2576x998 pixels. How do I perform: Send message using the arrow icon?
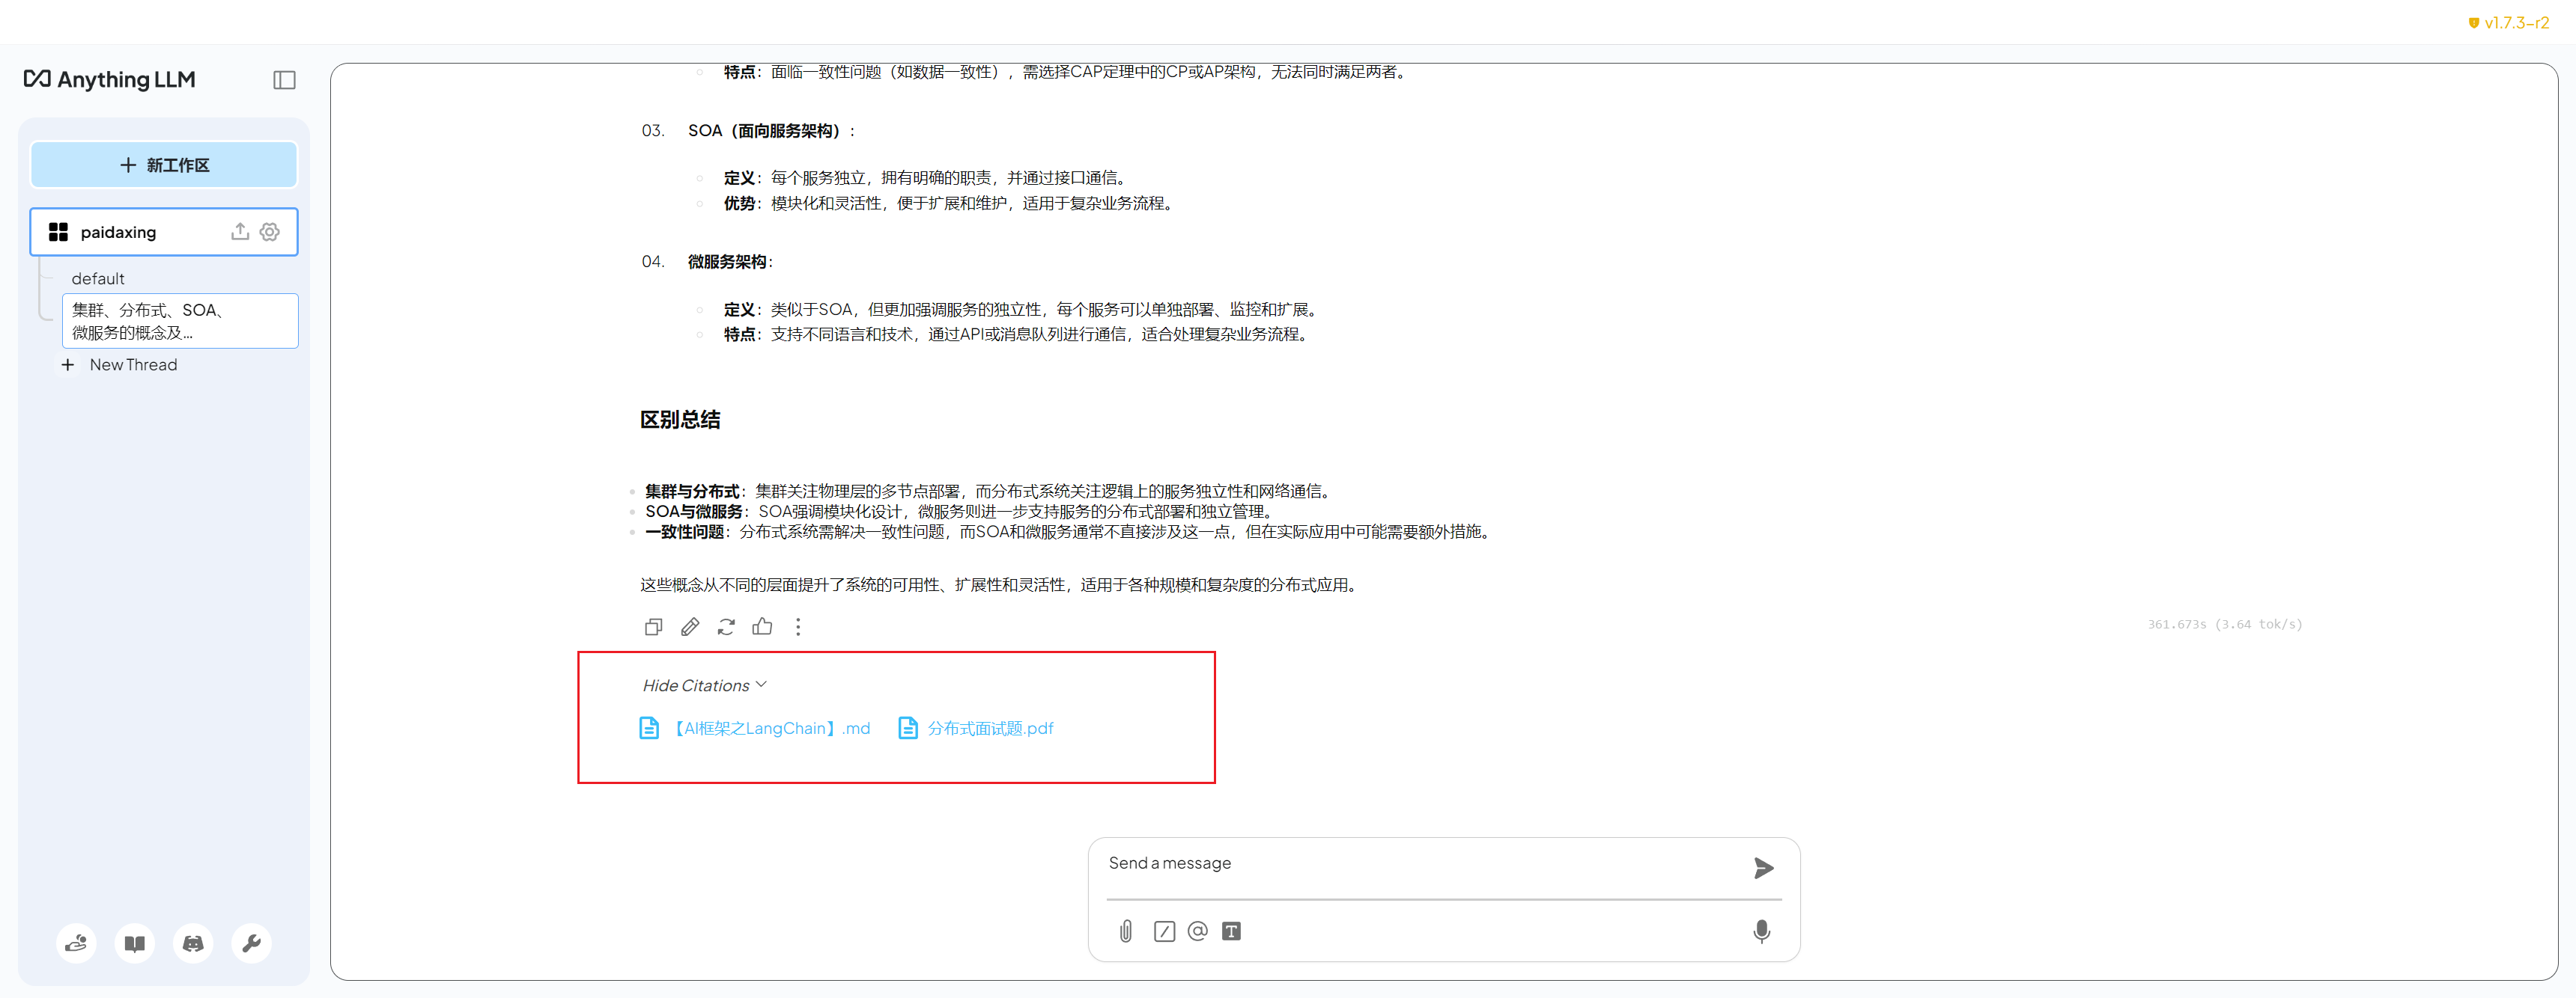[1763, 867]
